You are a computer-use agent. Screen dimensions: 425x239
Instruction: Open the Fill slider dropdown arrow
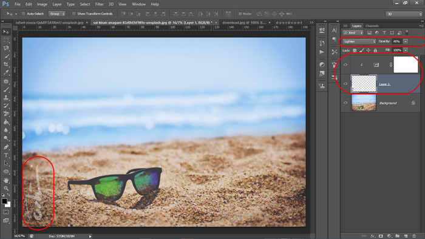pyautogui.click(x=406, y=50)
